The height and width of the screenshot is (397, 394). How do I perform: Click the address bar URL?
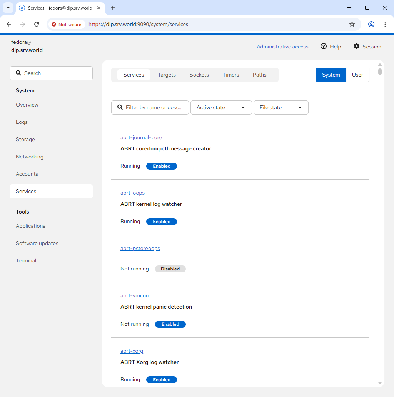138,24
